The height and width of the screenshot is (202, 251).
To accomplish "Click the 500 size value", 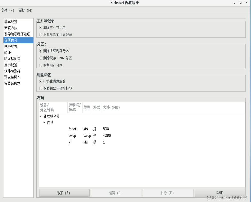I will click(x=106, y=129).
